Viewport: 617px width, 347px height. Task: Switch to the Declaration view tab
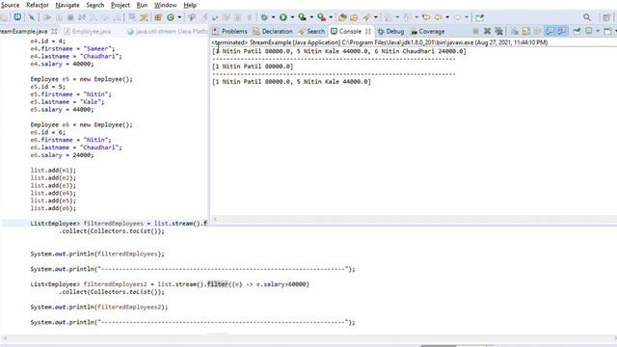coord(273,31)
